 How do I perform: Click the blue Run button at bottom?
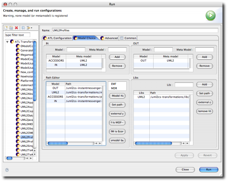click(x=209, y=169)
